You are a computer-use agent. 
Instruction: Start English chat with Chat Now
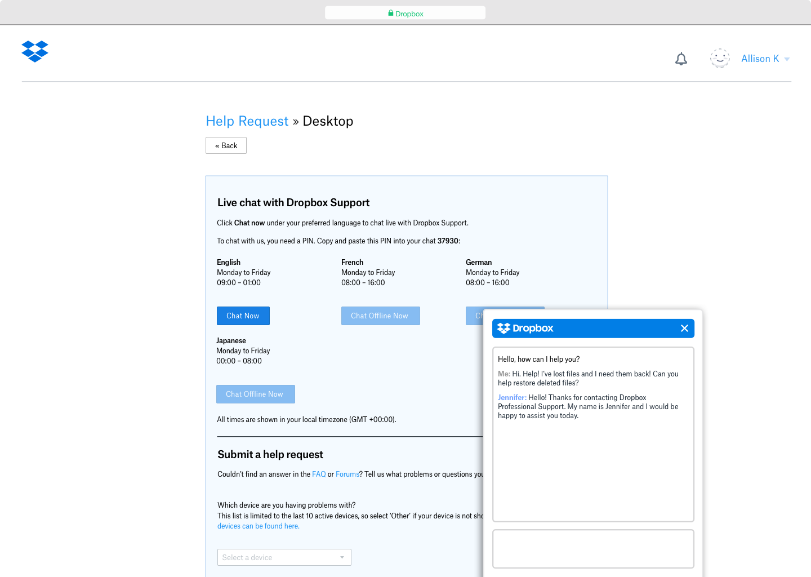(243, 316)
